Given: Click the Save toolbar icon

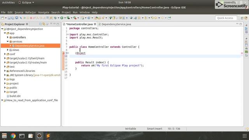Looking at the screenshot, I should click(x=9, y=18).
